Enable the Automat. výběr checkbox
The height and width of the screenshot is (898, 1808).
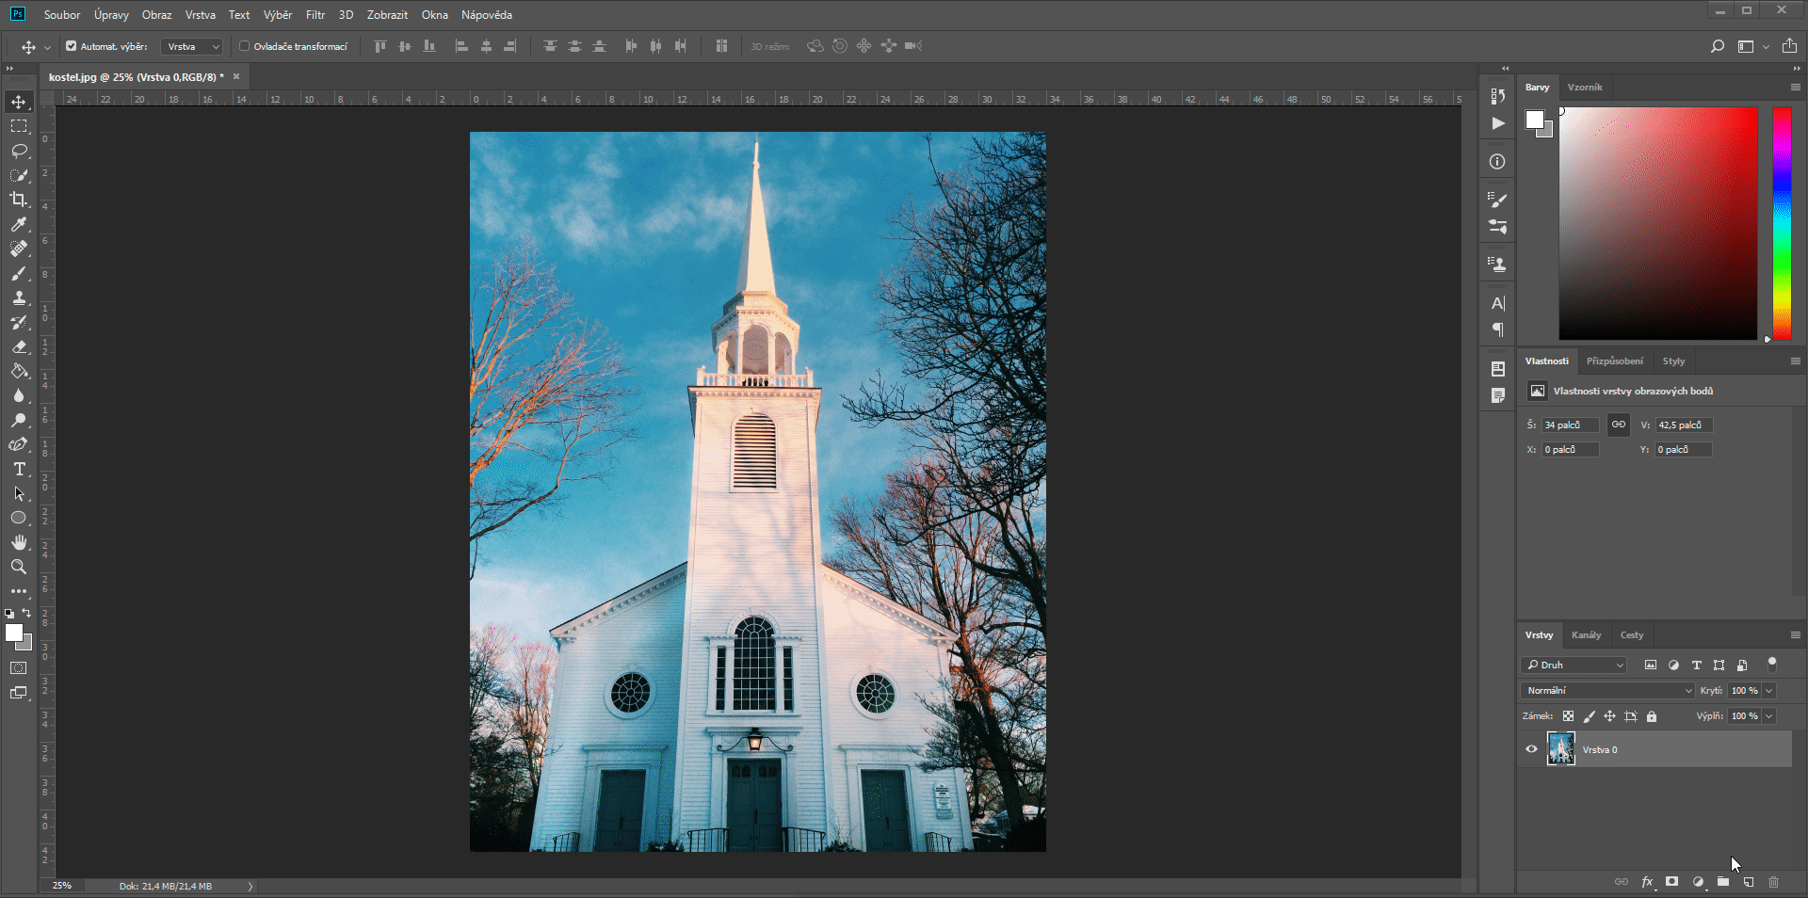71,45
